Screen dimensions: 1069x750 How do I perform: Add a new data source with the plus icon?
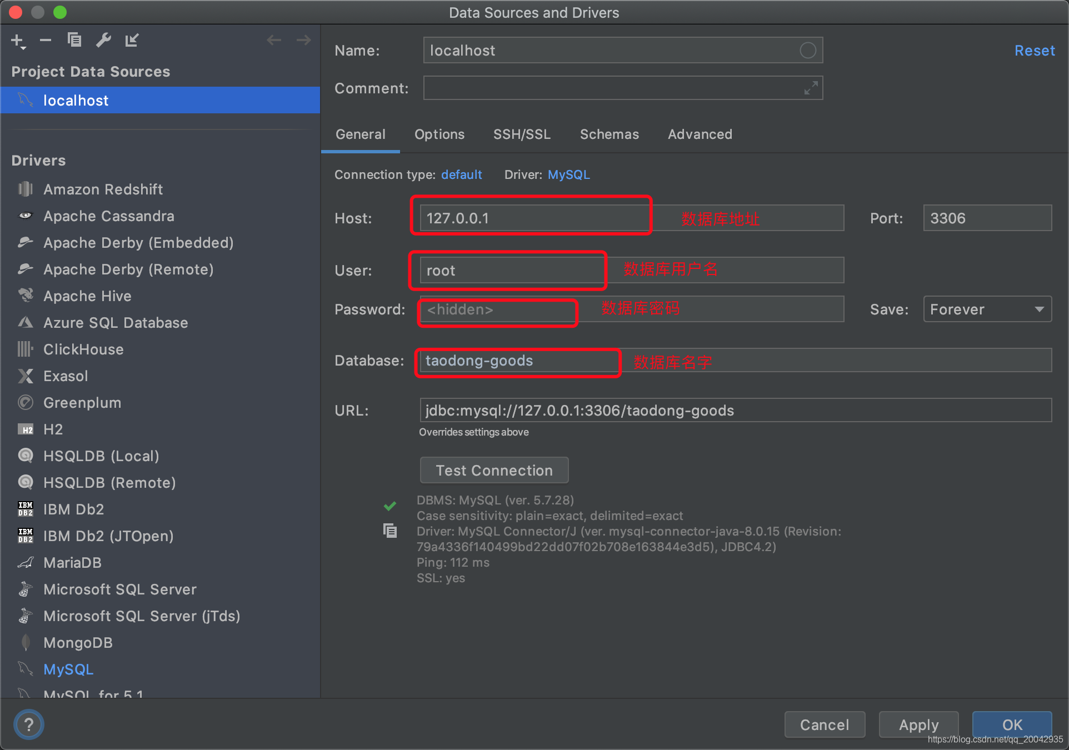(17, 39)
